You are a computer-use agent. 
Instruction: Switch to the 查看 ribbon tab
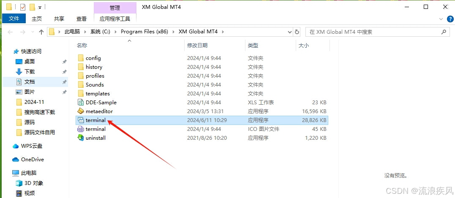pyautogui.click(x=82, y=19)
